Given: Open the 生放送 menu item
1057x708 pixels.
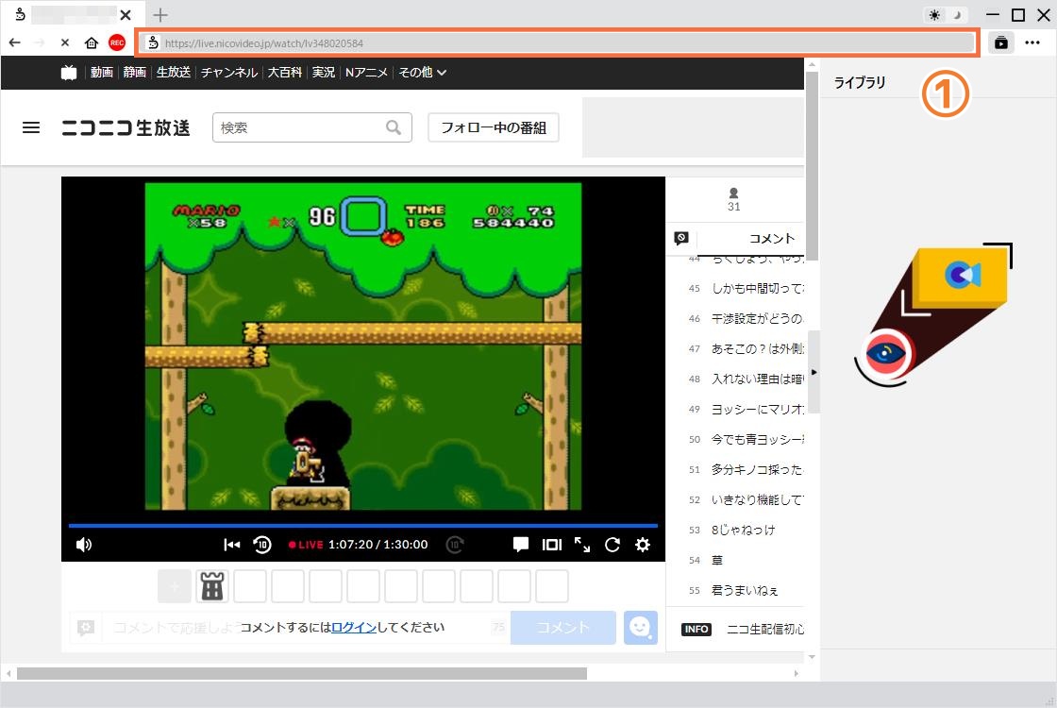Looking at the screenshot, I should pyautogui.click(x=174, y=72).
